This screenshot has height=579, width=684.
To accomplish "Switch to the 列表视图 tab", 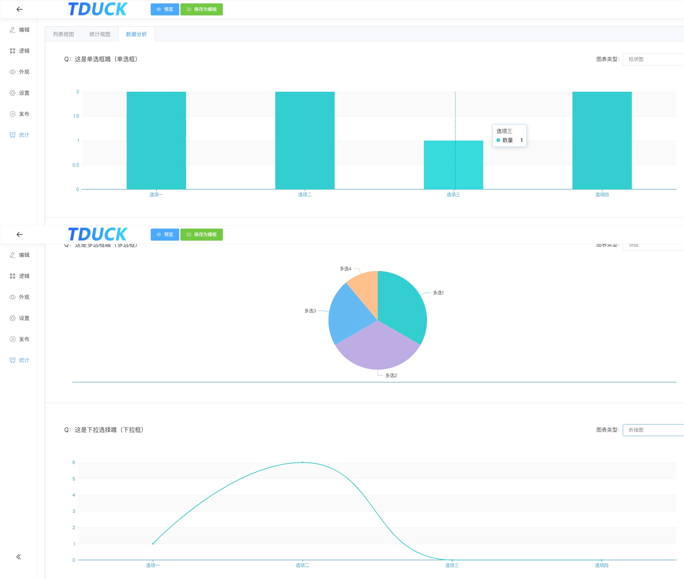I will pyautogui.click(x=64, y=34).
